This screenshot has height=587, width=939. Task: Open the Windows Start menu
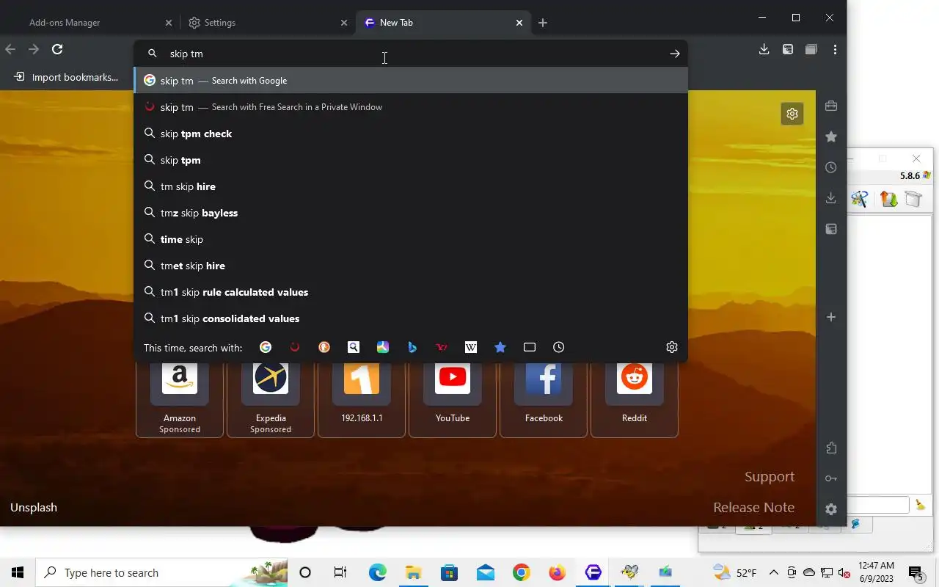[x=18, y=572]
